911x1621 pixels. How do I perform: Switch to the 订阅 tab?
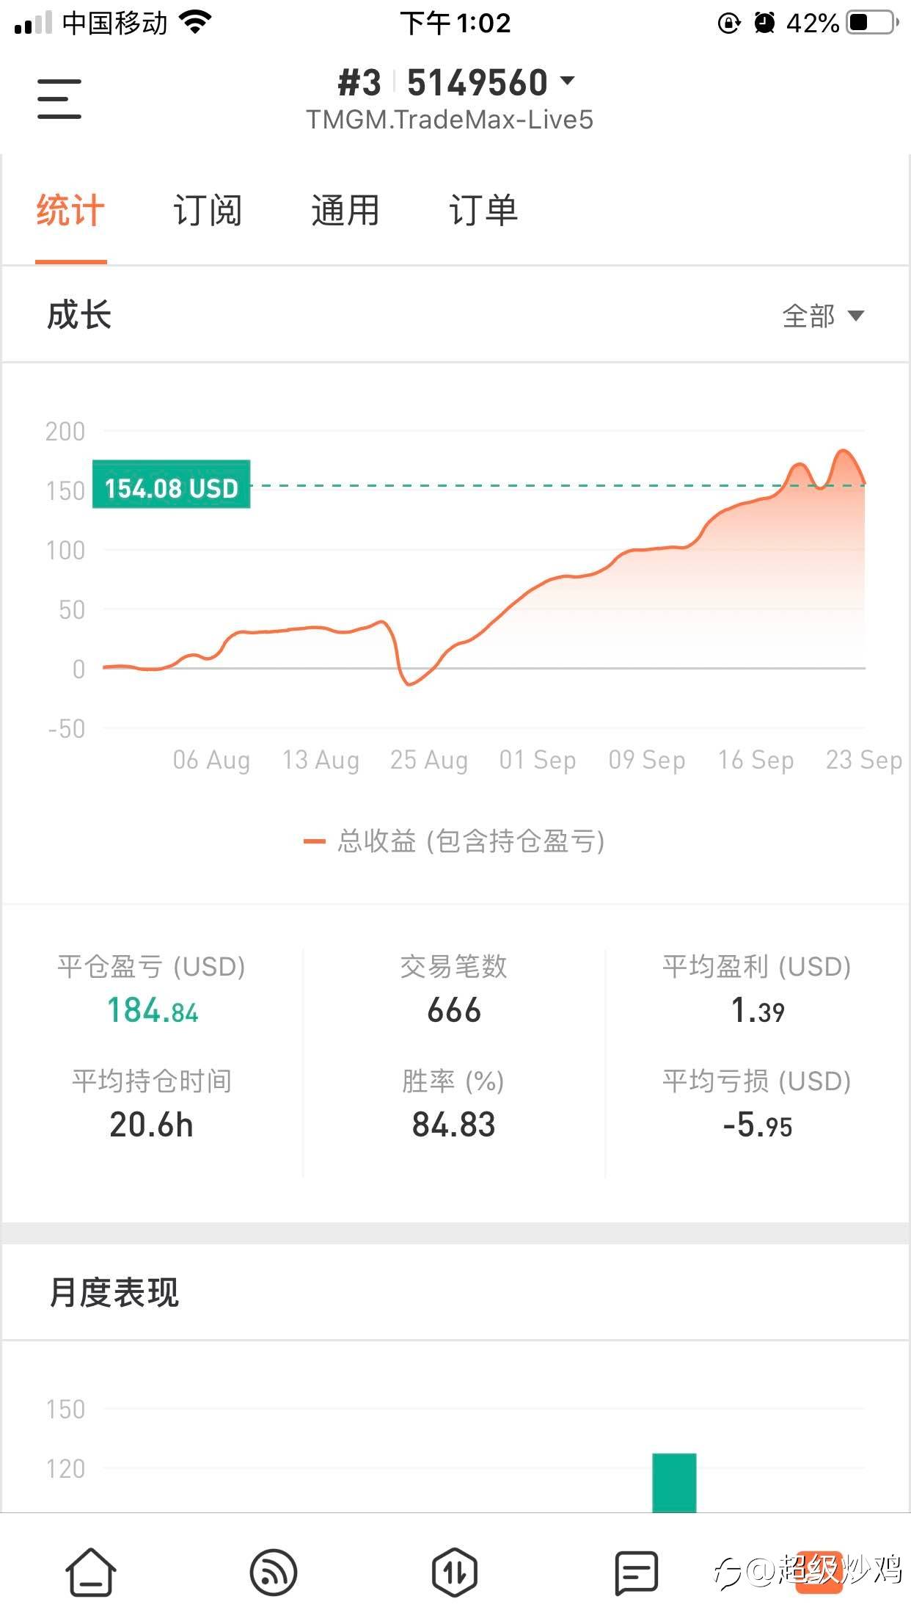208,211
